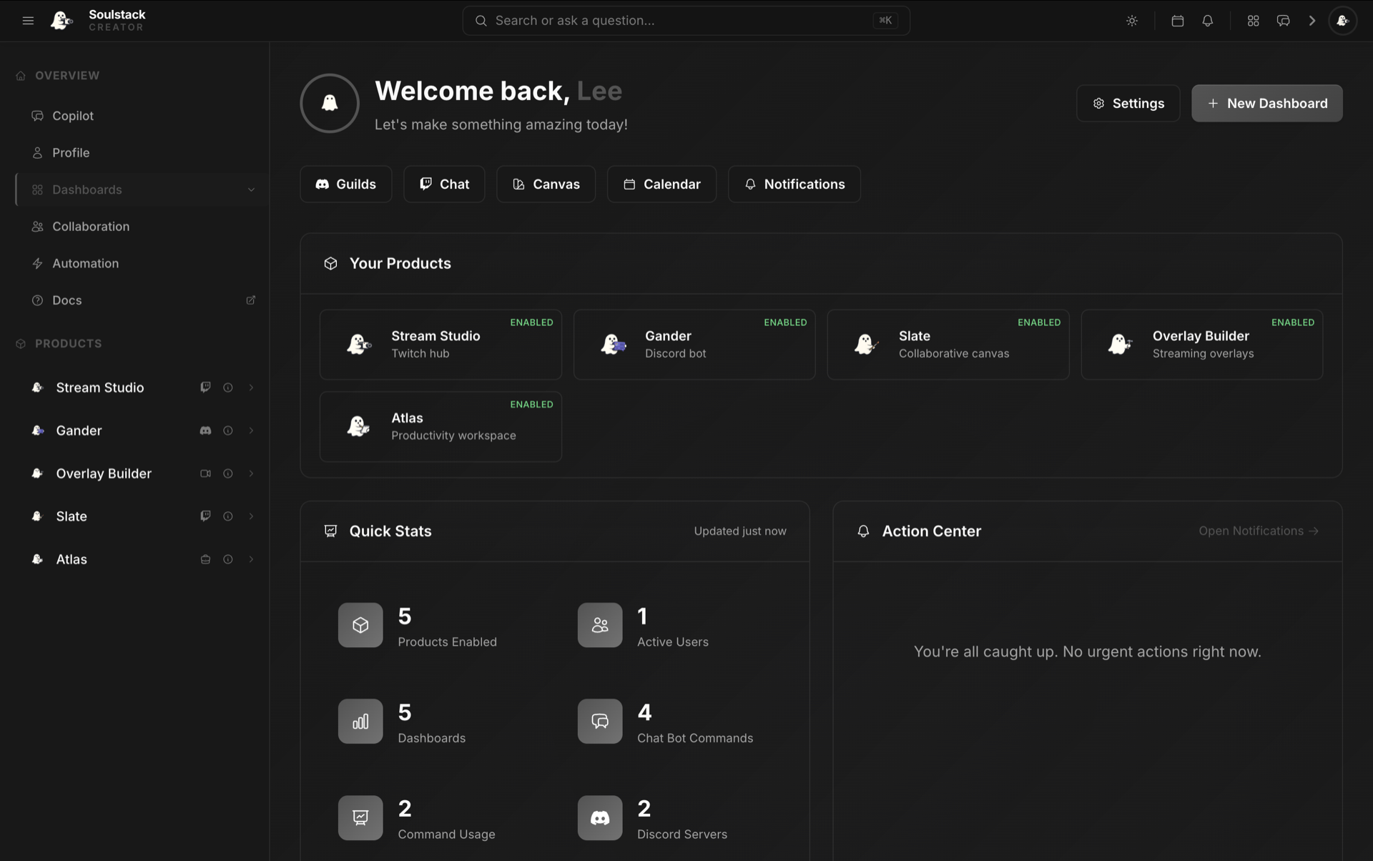
Task: Click the camera icon on Overlay Builder row
Action: pos(205,473)
